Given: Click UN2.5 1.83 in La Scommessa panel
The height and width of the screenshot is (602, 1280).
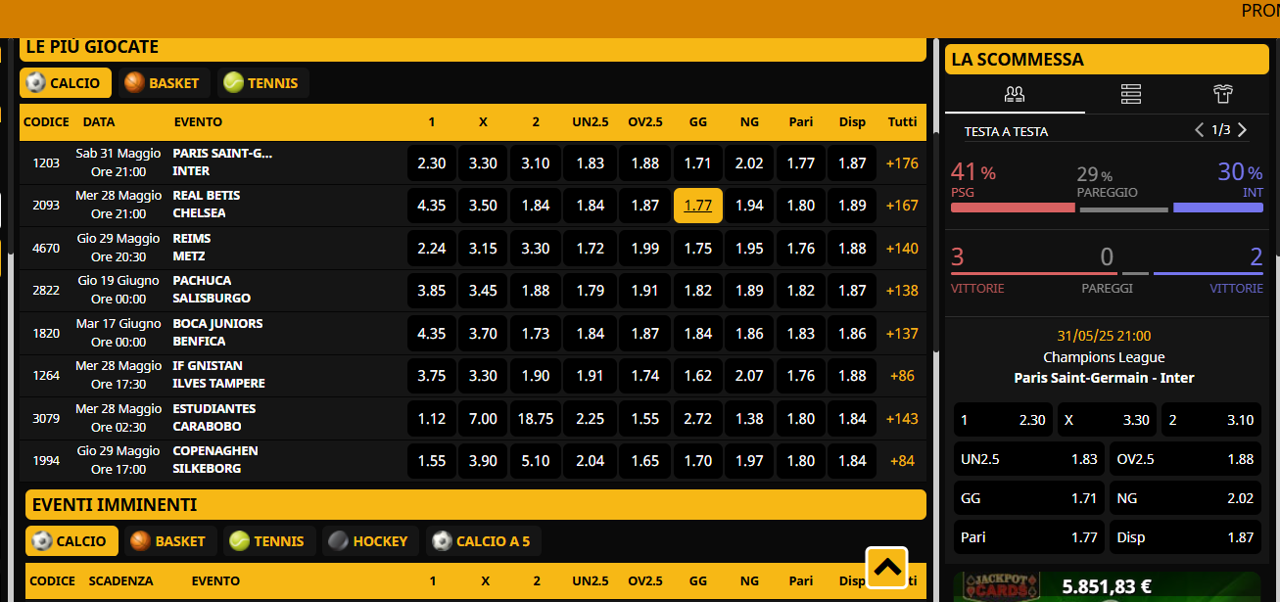Looking at the screenshot, I should [1029, 459].
